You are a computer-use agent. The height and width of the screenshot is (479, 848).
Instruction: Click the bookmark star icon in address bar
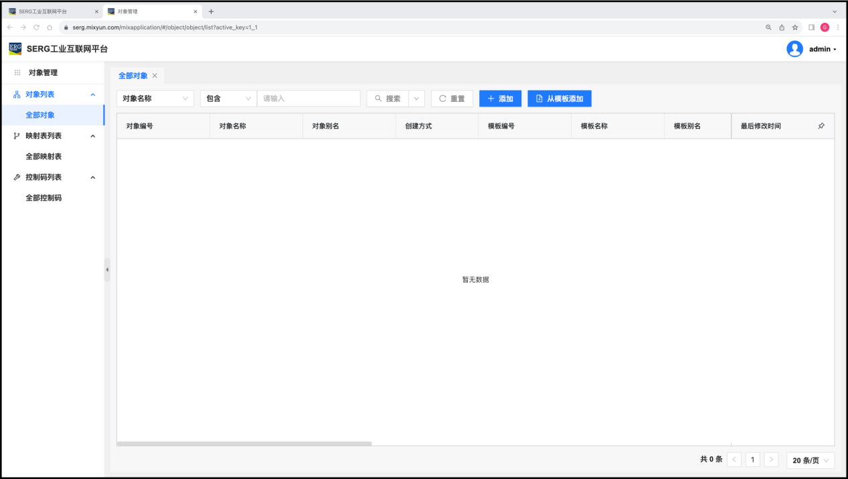click(x=795, y=27)
